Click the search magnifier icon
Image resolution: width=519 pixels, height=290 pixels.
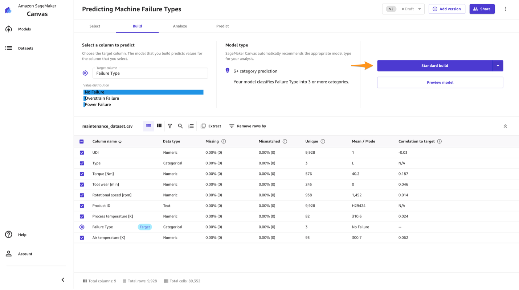pyautogui.click(x=180, y=126)
